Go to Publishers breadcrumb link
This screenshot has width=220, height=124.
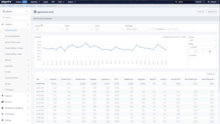point(11,6)
